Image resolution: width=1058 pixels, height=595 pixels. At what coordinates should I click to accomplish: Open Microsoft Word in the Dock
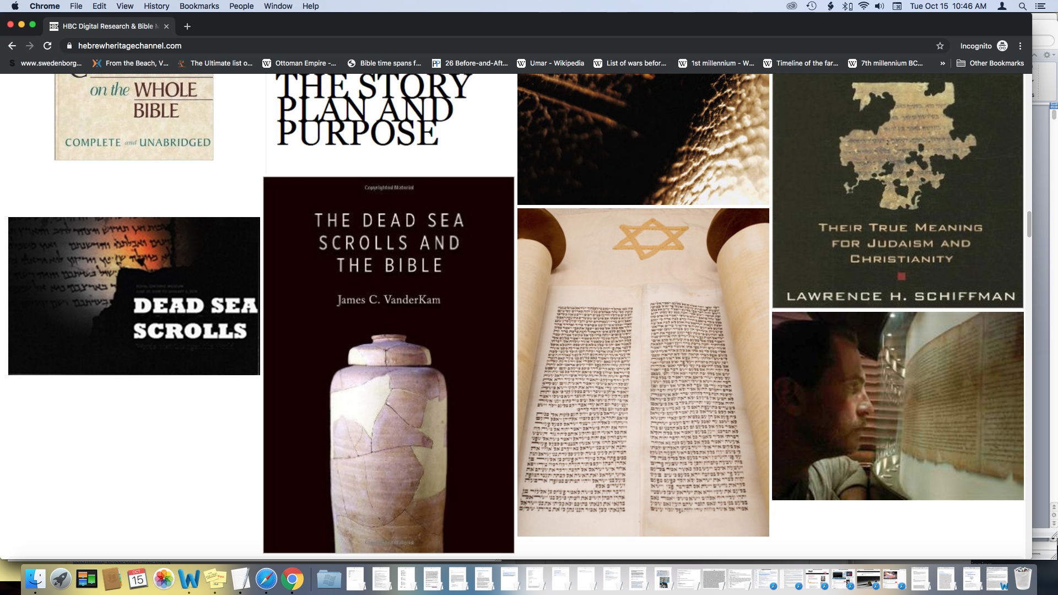point(189,579)
